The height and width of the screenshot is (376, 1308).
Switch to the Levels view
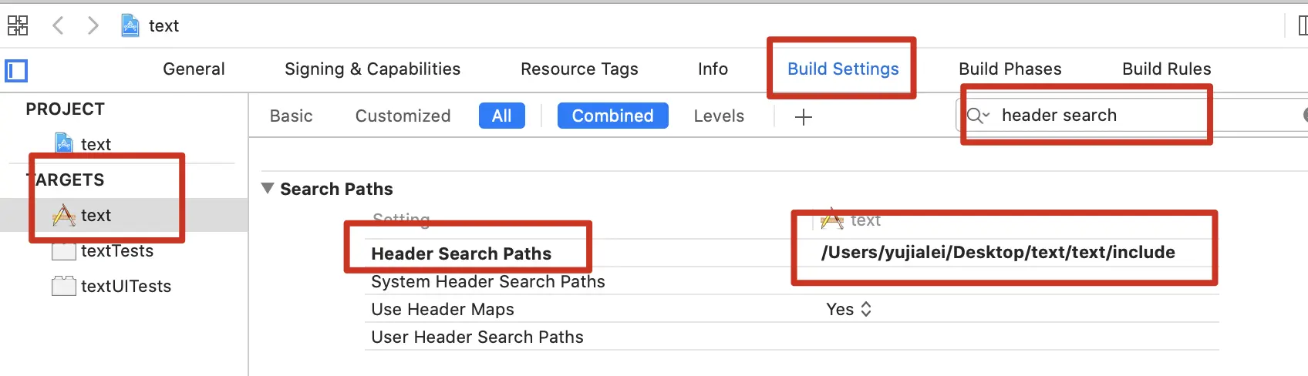[x=718, y=116]
